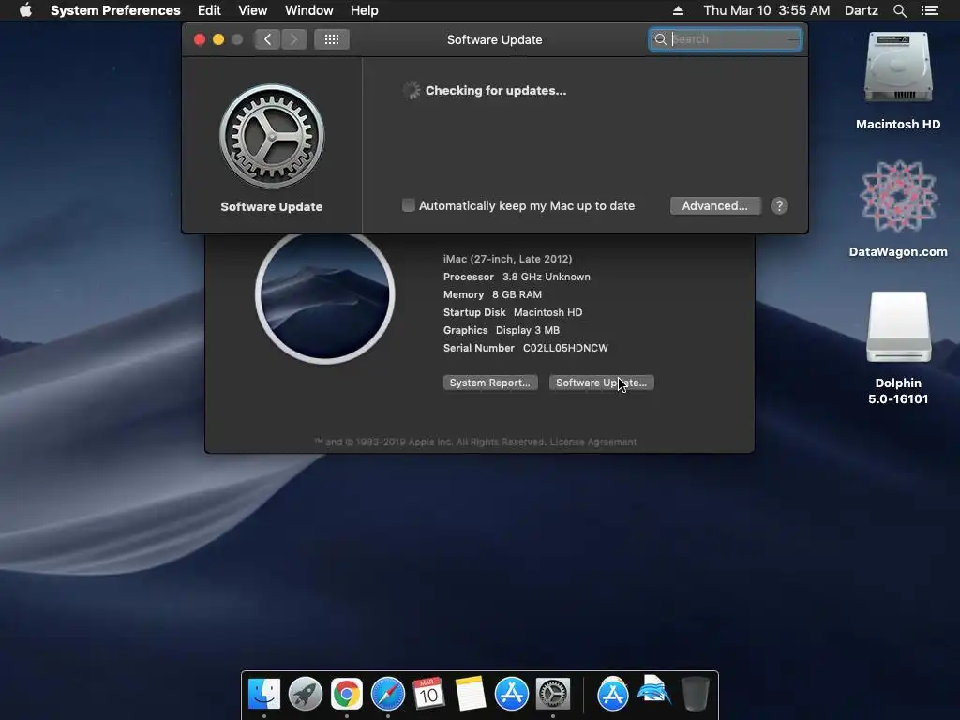Click the Graphics Display 3 MB line
The image size is (960, 720).
501,330
